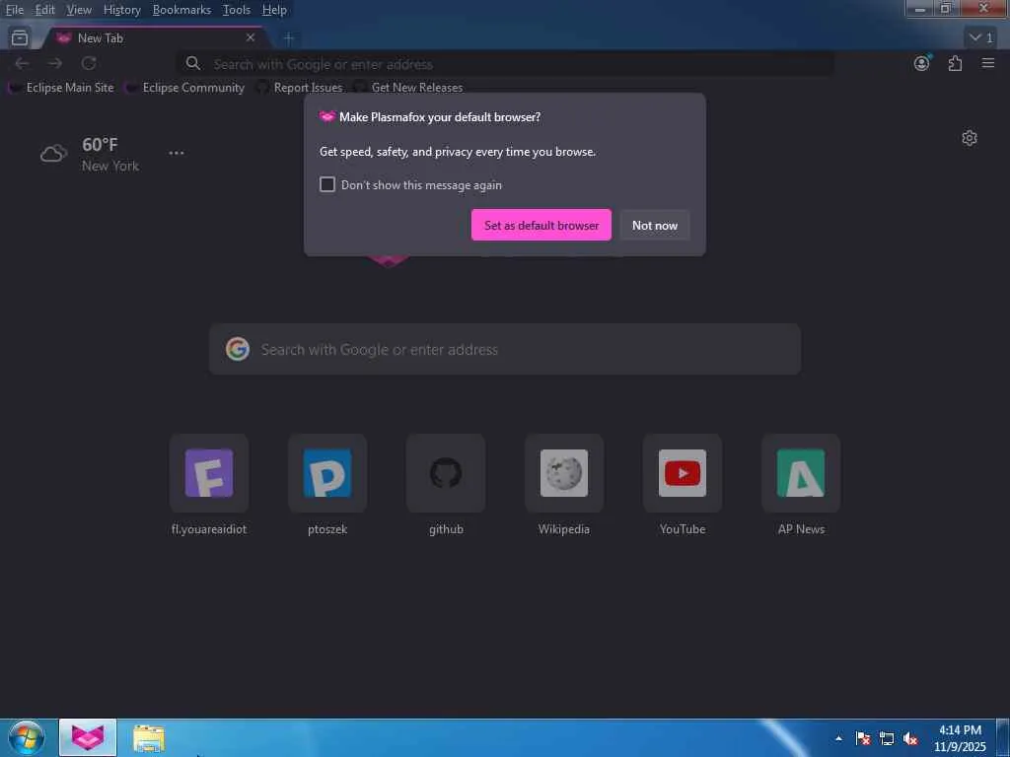Open Eclipse Community bookmark

[x=185, y=88]
